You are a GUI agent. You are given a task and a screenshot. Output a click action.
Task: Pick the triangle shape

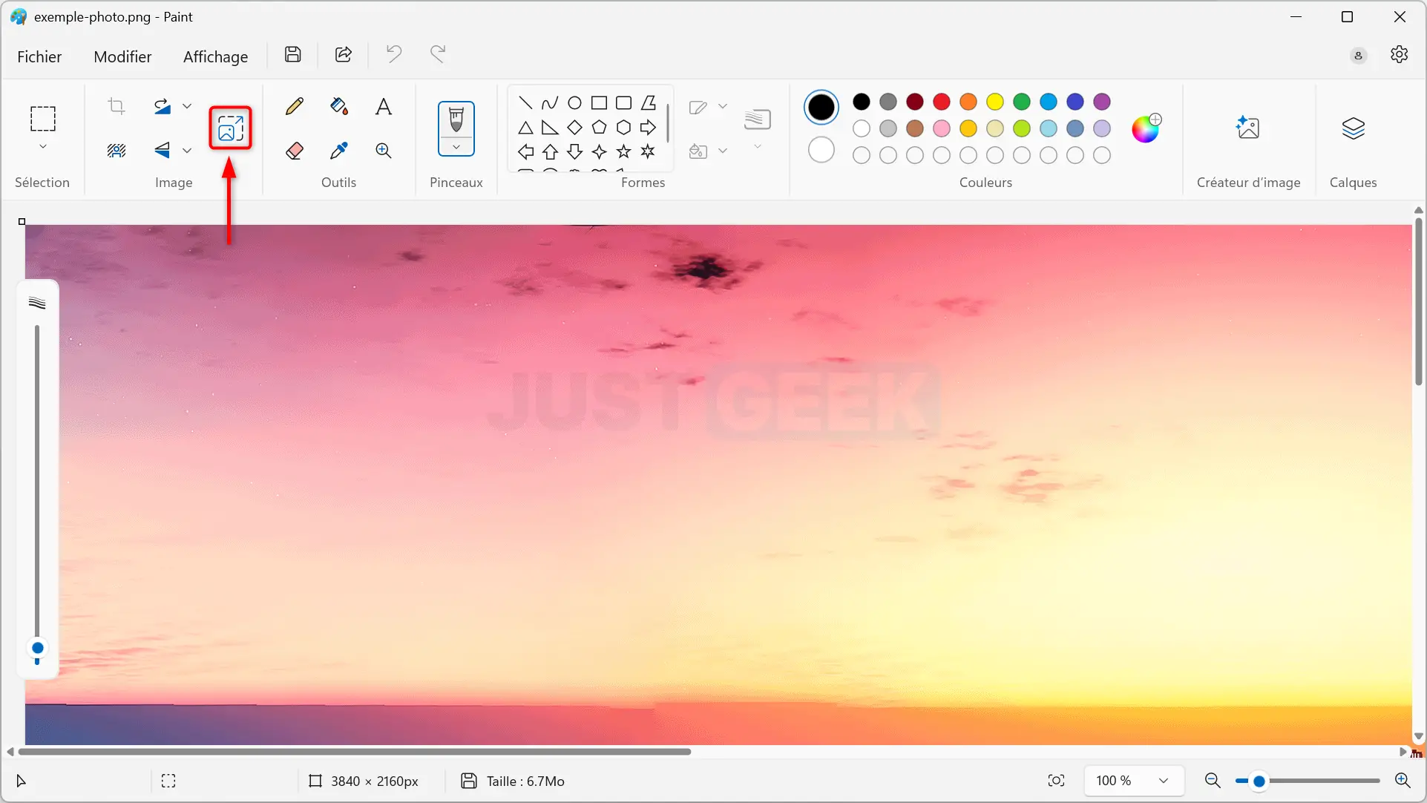(x=525, y=128)
